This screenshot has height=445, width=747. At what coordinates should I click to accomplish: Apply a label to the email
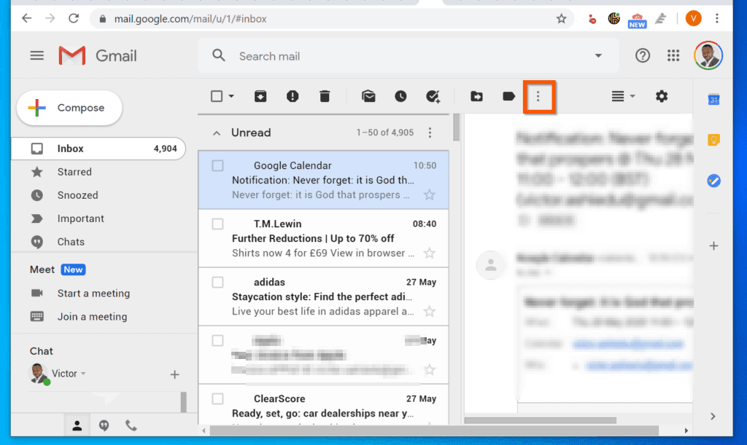(508, 95)
